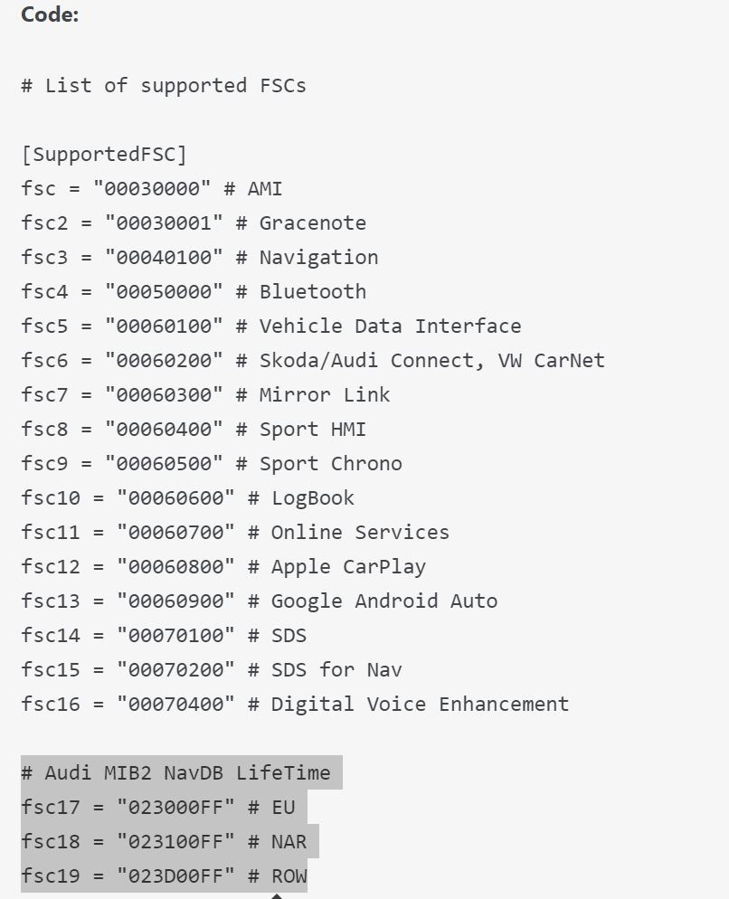
Task: Click the Skoda/Audi Connect, VW CarNet line
Action: pos(313,361)
